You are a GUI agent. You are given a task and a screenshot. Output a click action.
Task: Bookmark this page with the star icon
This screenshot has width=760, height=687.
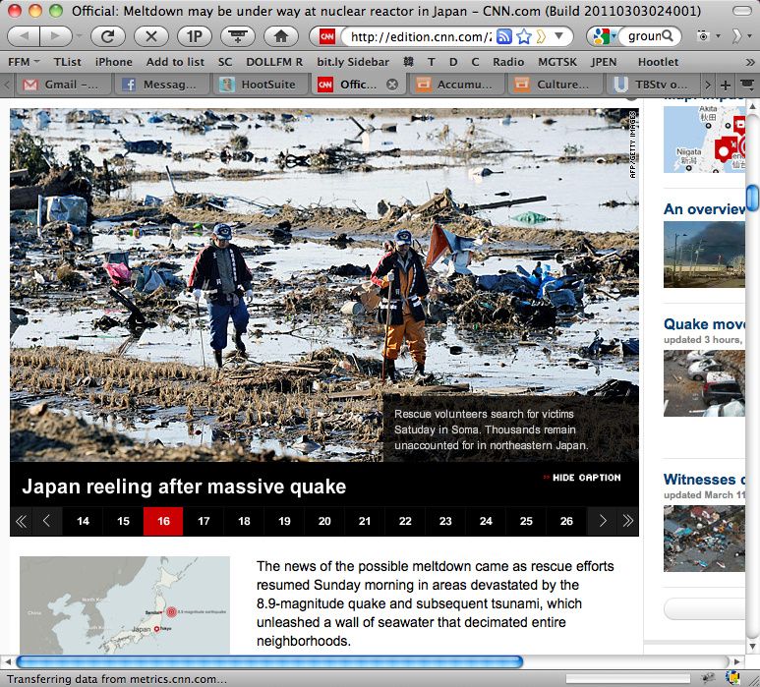click(x=524, y=36)
